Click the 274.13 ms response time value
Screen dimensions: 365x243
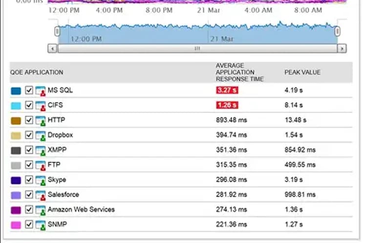click(x=232, y=209)
